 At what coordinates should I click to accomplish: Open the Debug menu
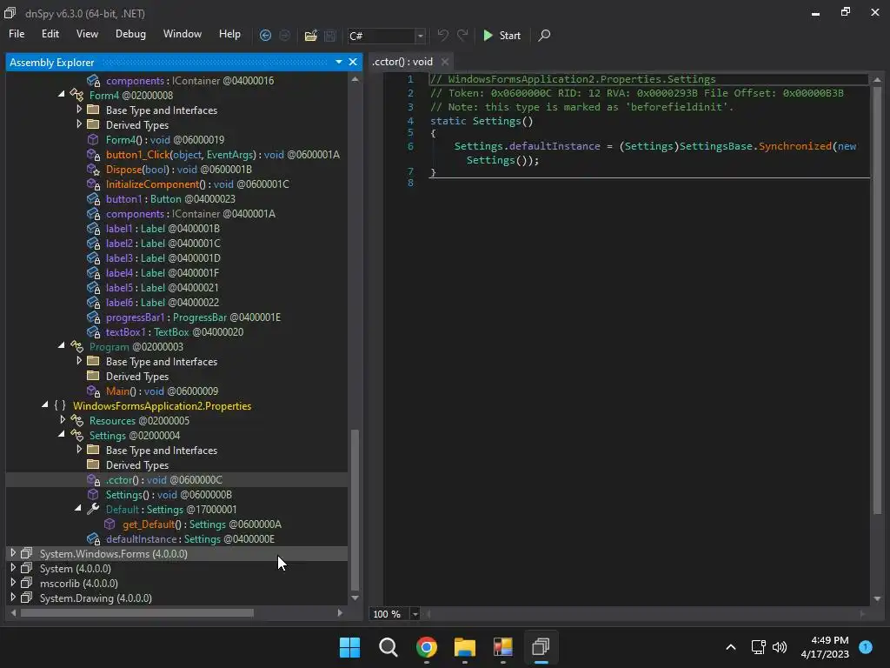pos(130,34)
